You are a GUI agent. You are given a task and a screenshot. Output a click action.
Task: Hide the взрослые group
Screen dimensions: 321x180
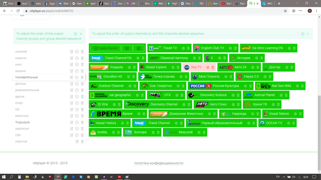pos(77,116)
